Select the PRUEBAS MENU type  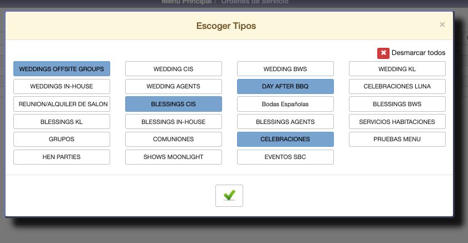(x=397, y=139)
